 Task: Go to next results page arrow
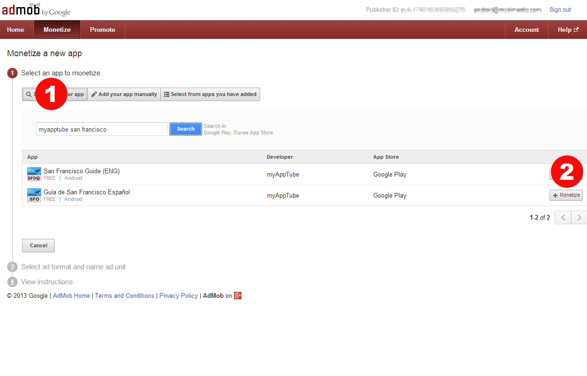click(579, 217)
